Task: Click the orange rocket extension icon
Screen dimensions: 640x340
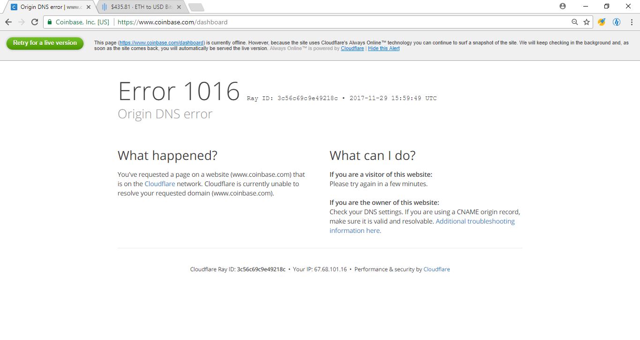Action: click(602, 22)
